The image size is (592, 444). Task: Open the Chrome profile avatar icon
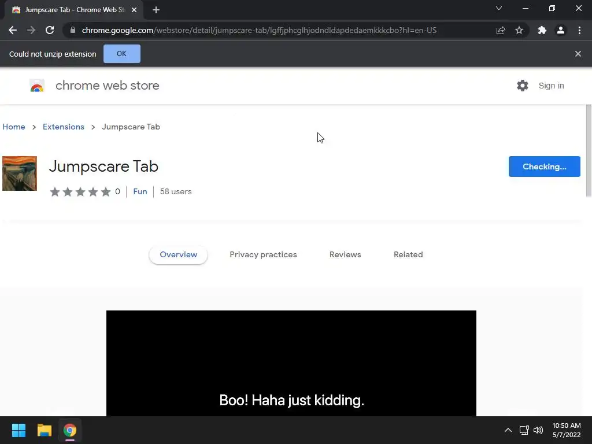point(561,30)
